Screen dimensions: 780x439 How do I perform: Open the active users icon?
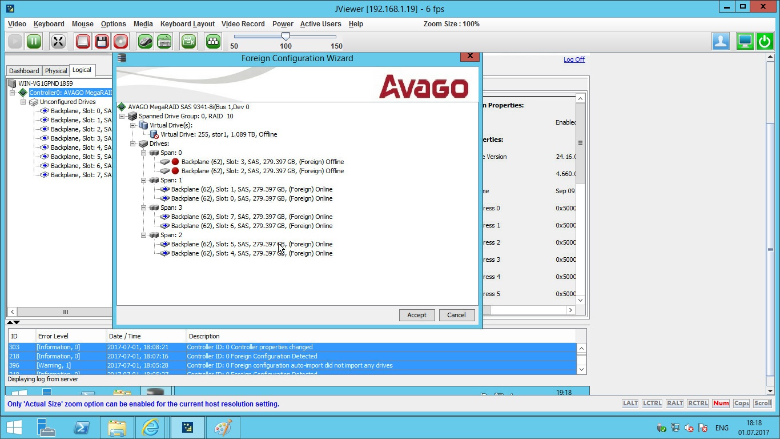721,41
